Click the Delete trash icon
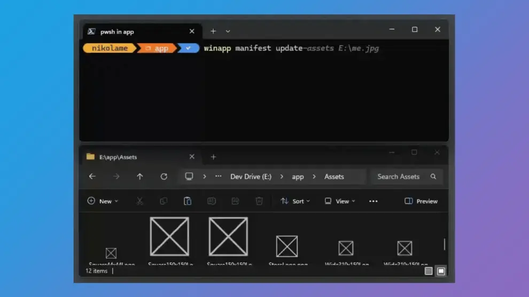 259,201
